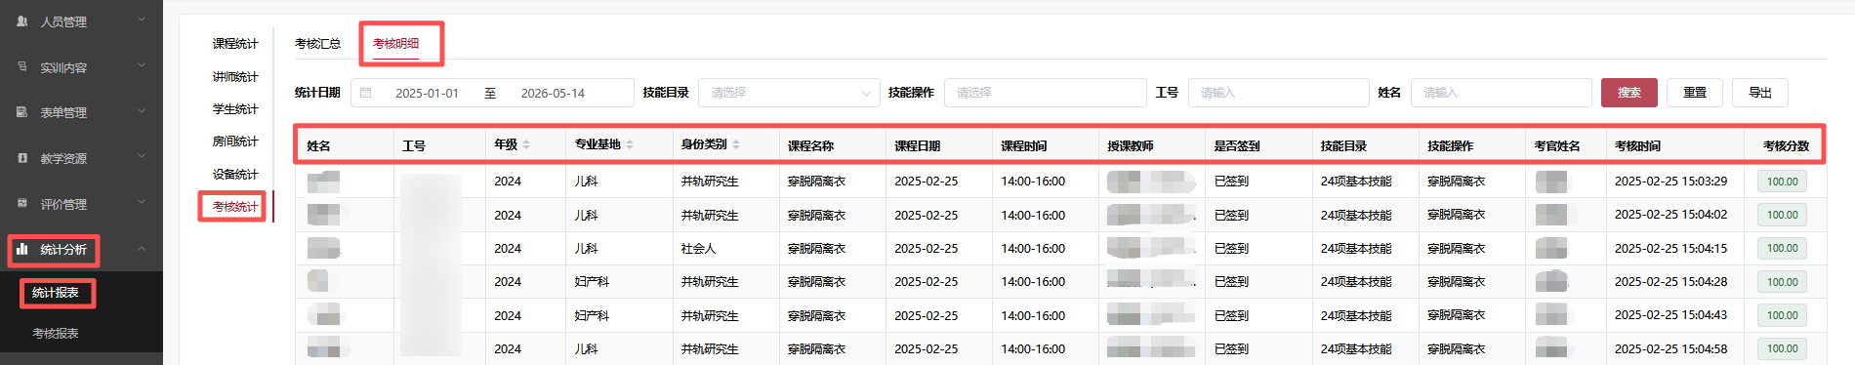1855x365 pixels.
Task: Select 设备统计 in report list
Action: [235, 174]
